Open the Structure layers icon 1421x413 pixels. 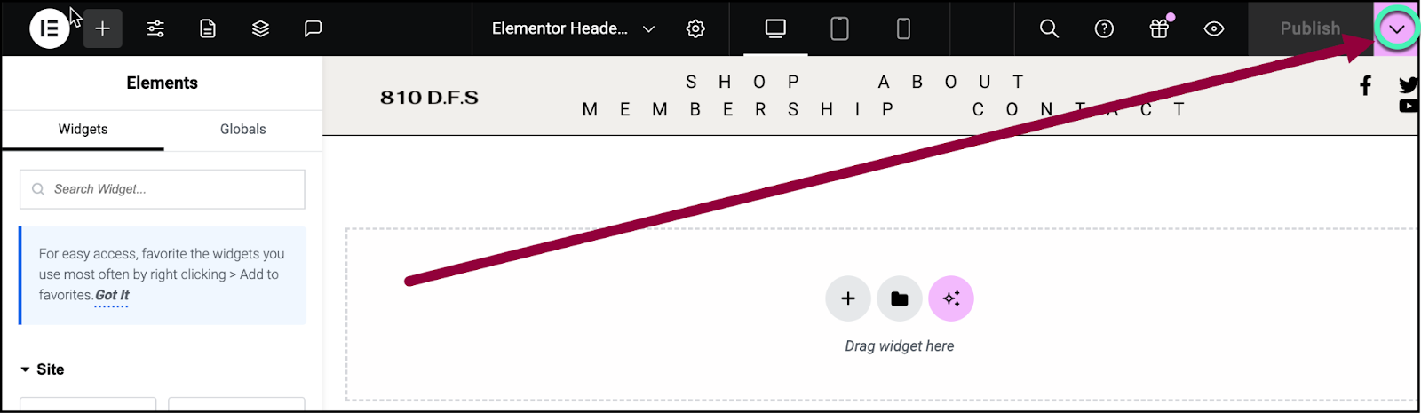260,28
